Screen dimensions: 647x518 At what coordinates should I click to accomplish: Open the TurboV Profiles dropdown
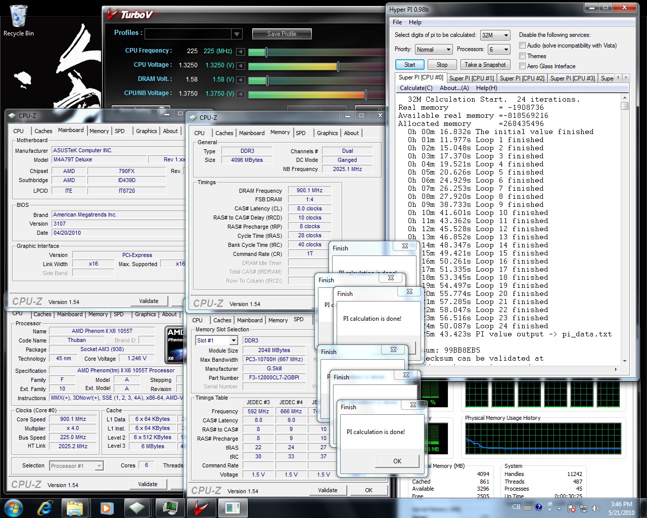click(x=237, y=34)
